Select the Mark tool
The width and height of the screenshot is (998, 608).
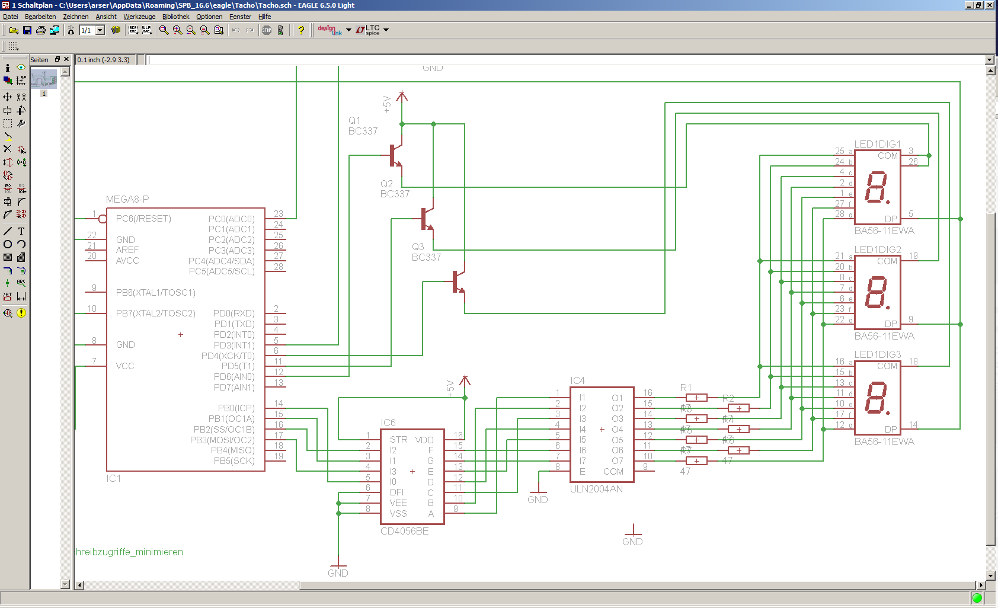point(21,80)
